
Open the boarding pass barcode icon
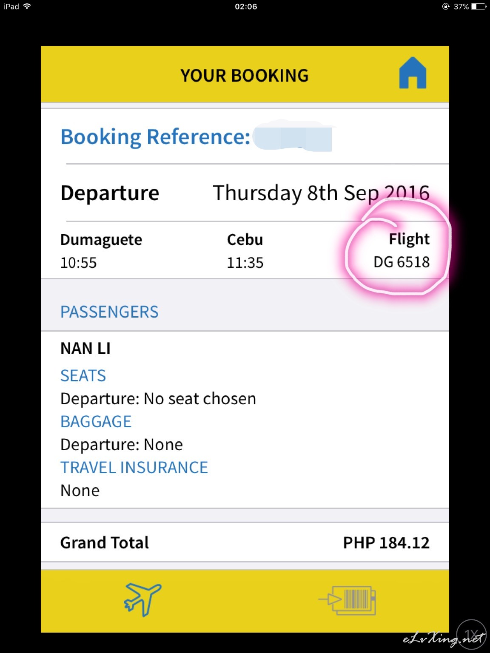pyautogui.click(x=348, y=600)
